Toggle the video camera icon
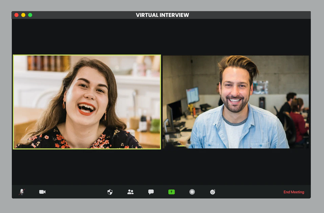Viewport: 324px width, 213px height. coord(42,192)
